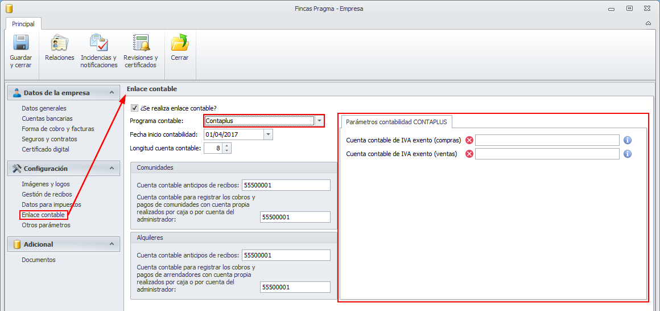Decrease Longitud cuenta contable with down arrow
The width and height of the screenshot is (660, 311).
point(227,150)
